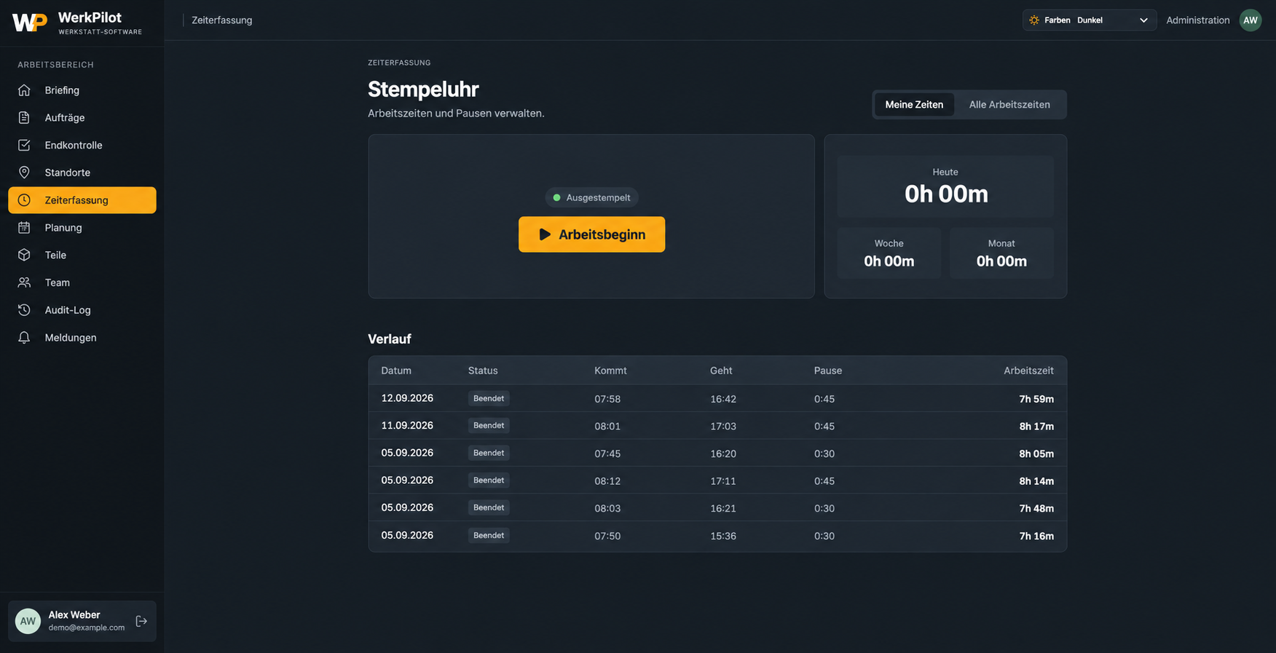Open Planung via its calendar icon
This screenshot has width=1276, height=653.
[x=24, y=228]
